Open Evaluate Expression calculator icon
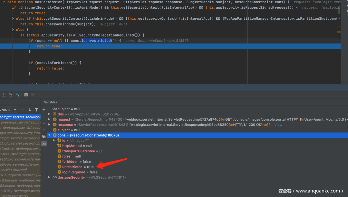 [26, 95]
